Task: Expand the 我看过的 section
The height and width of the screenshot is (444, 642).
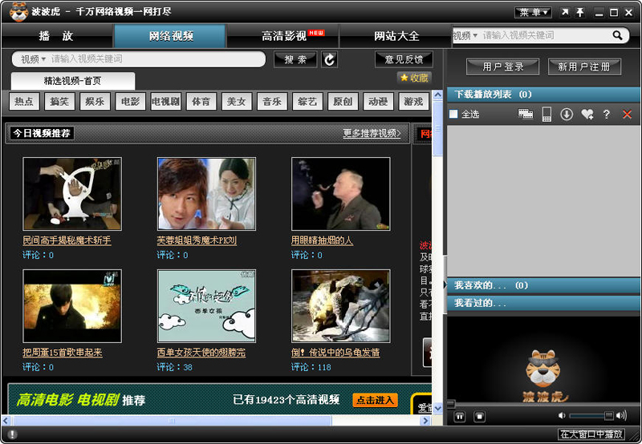Action: 543,303
